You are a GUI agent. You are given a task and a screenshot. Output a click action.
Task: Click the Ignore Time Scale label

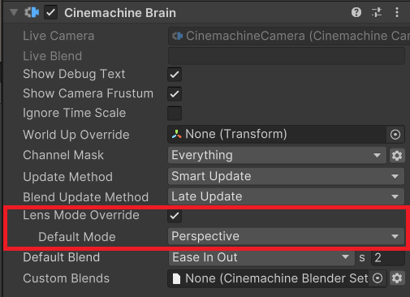[74, 113]
